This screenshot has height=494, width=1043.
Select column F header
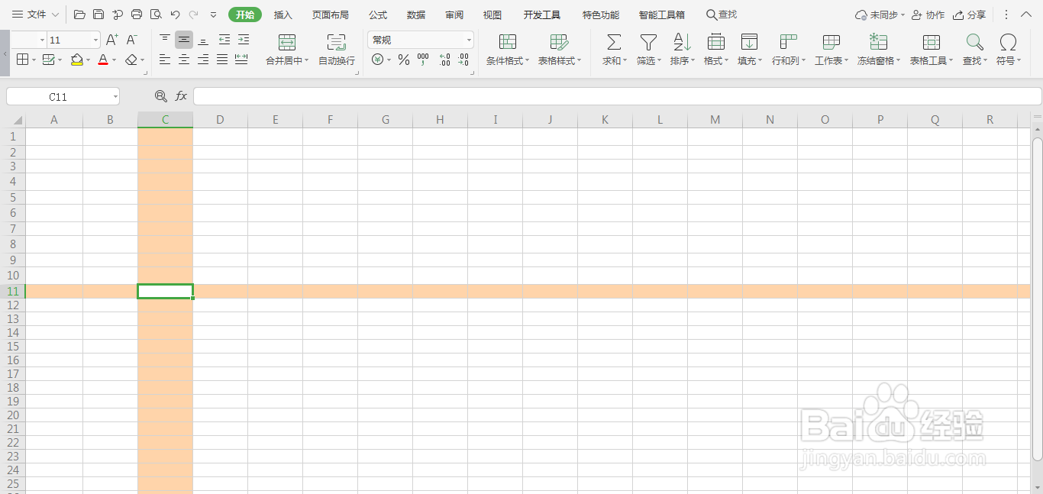(x=330, y=119)
